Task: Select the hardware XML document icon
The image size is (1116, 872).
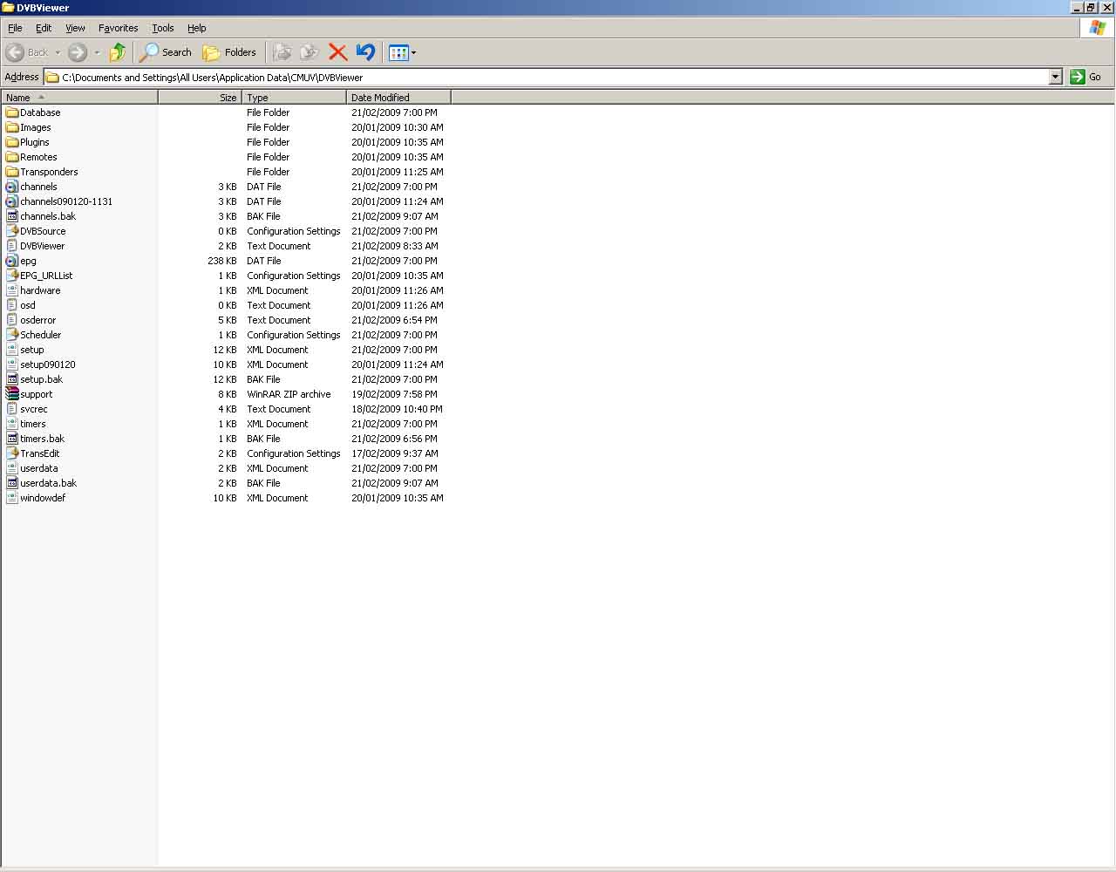Action: [12, 290]
